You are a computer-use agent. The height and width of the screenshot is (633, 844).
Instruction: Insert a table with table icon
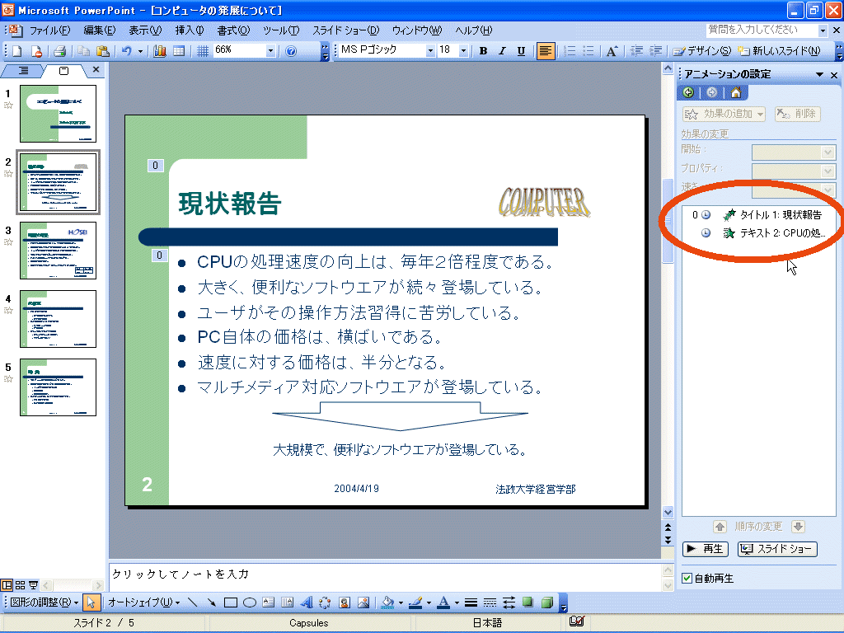[179, 50]
